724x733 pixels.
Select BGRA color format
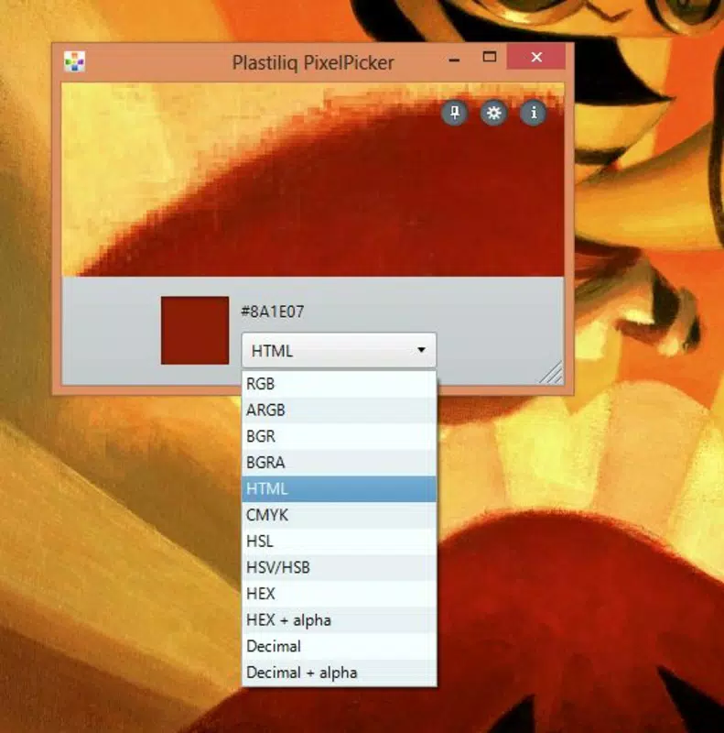point(339,463)
